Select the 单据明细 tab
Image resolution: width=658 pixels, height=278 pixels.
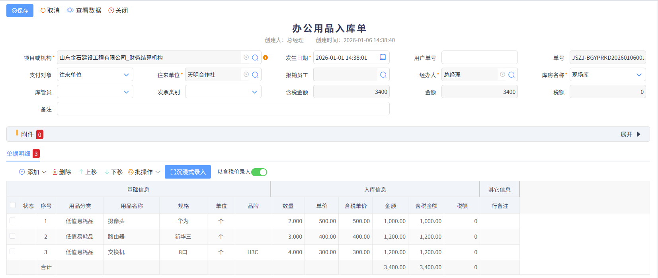[x=19, y=154]
